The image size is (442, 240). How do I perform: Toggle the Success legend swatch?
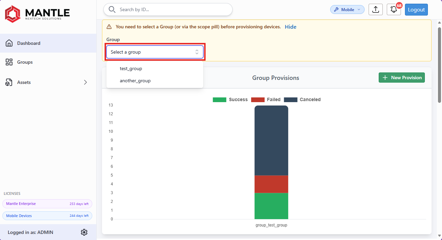tap(219, 99)
